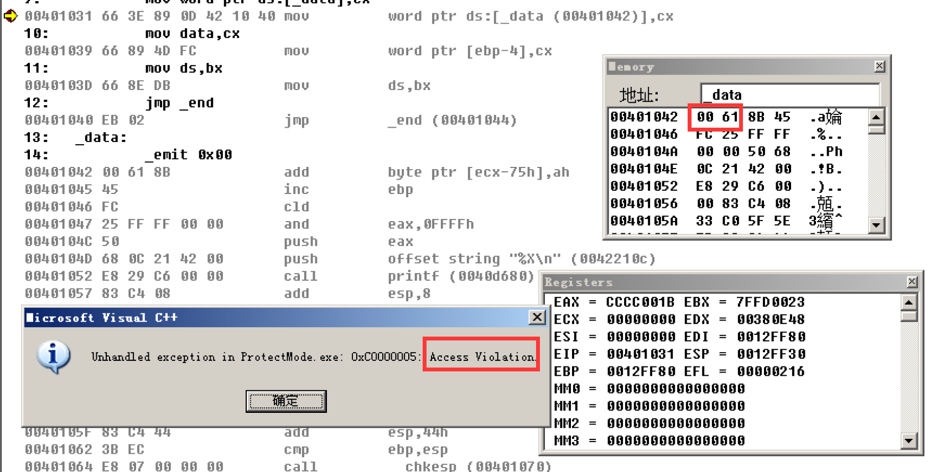Click source line 14 _emit 0x00

[x=127, y=155]
